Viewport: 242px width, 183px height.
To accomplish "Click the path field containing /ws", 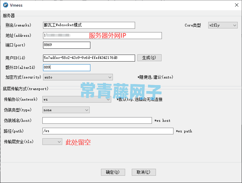I will click(108, 131).
